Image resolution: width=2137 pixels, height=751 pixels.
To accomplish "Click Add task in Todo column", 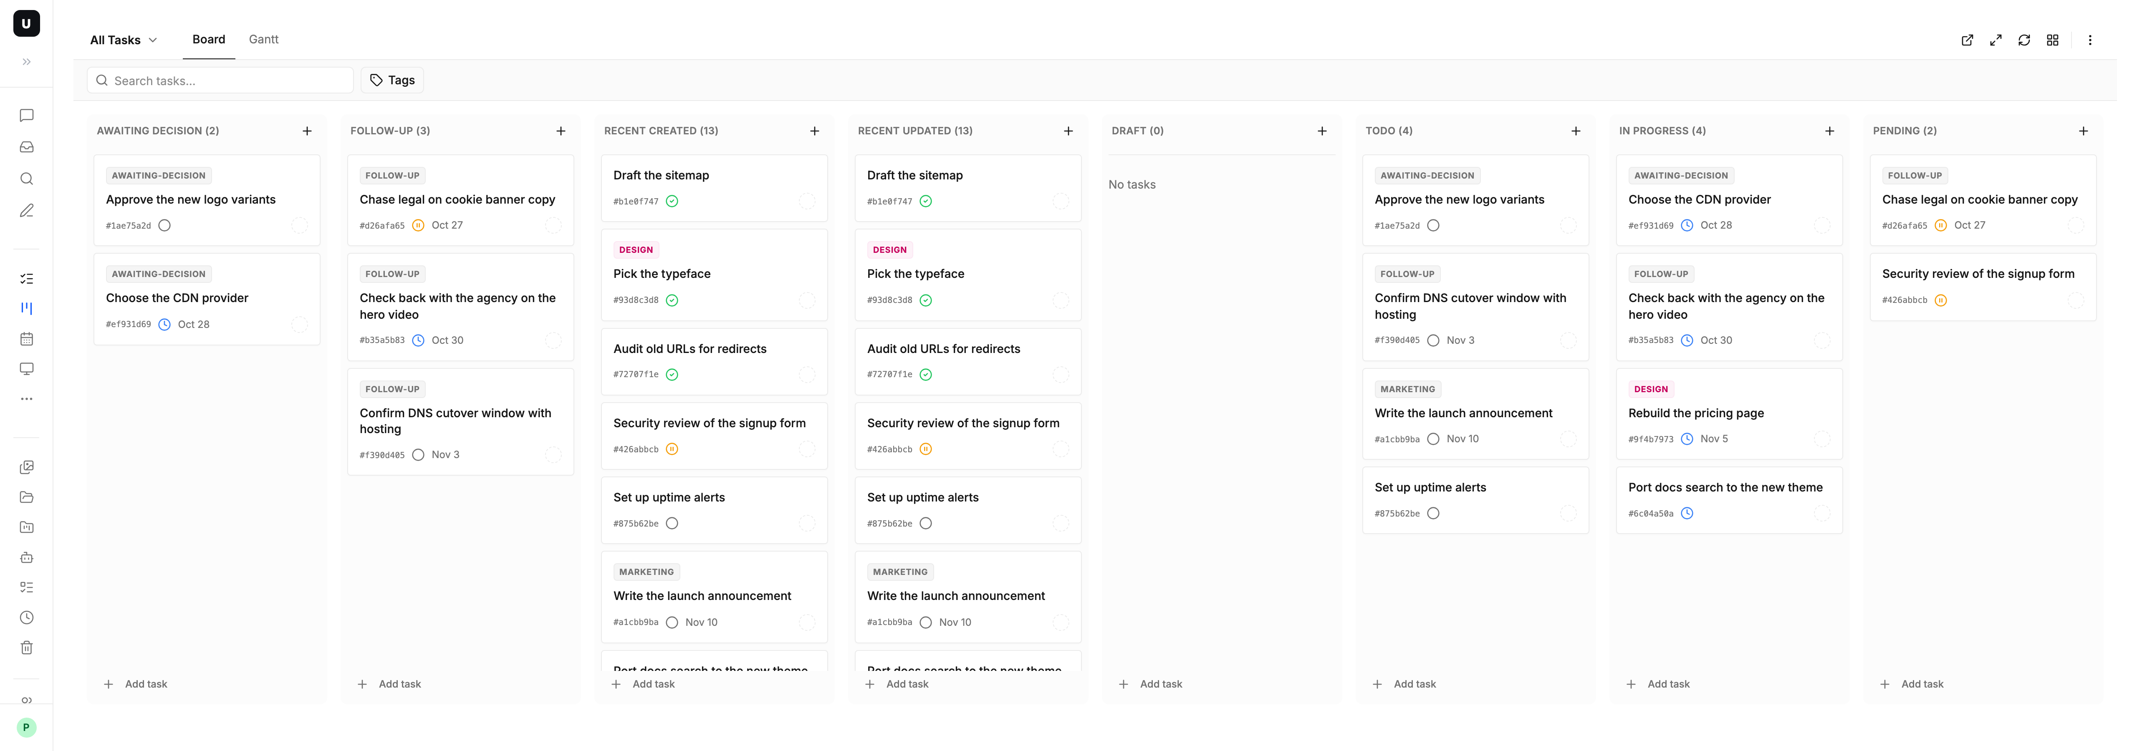I will 1404,684.
